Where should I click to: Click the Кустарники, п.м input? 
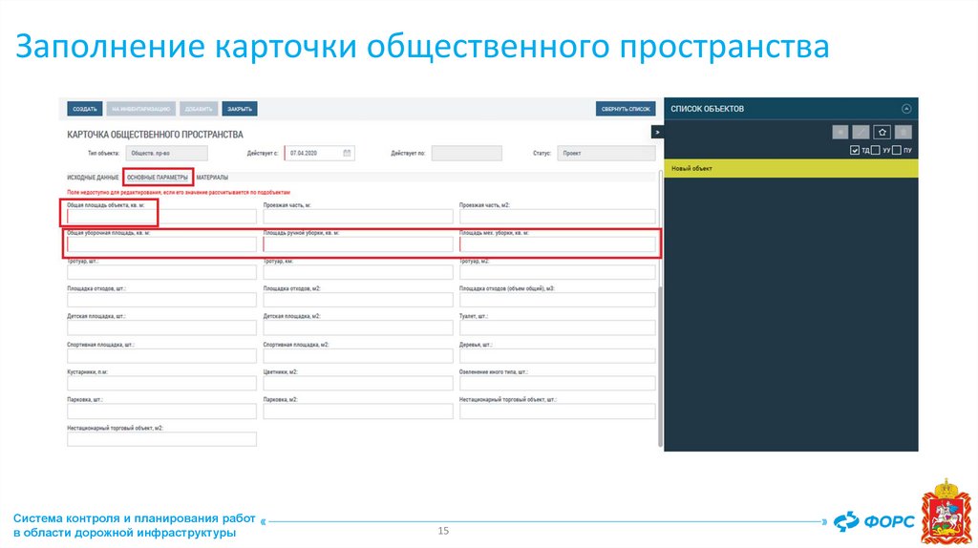(x=161, y=384)
